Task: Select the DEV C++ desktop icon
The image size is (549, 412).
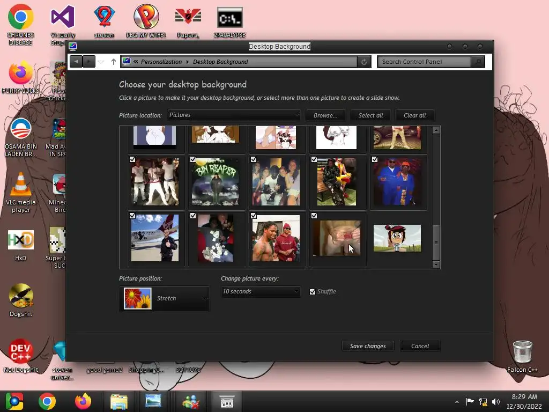Action: pos(21,355)
